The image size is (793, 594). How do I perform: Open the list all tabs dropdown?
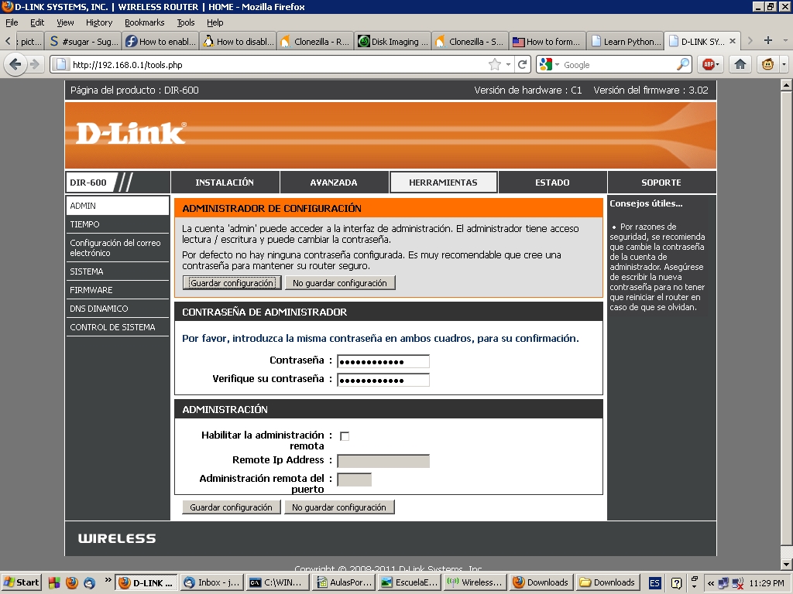tap(784, 40)
